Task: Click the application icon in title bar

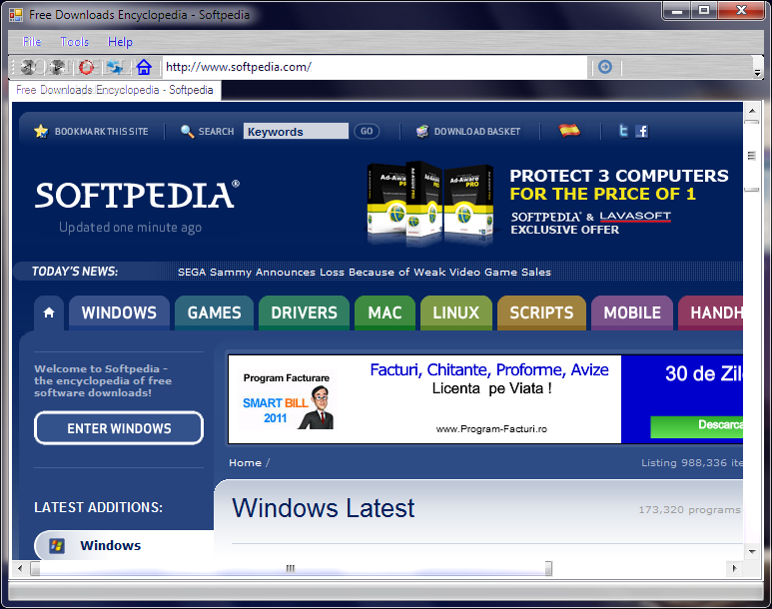Action: [16, 15]
